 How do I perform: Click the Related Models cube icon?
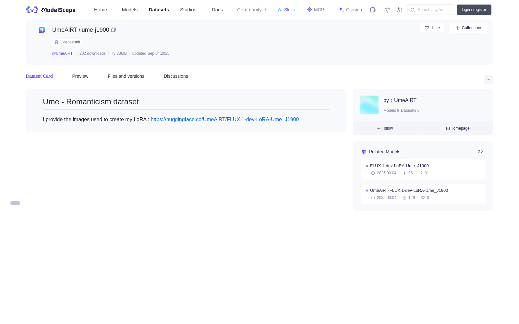point(364,152)
